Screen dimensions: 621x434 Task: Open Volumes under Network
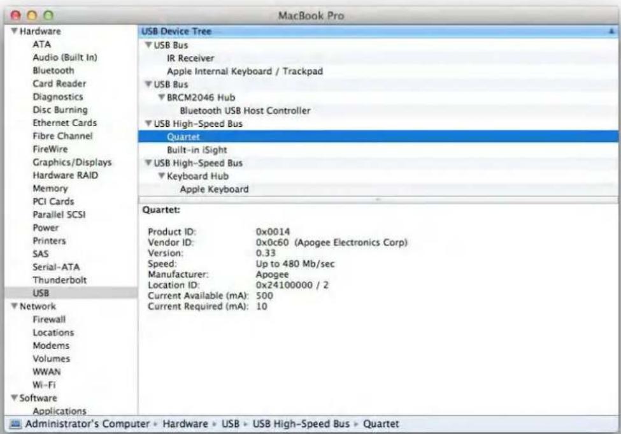coord(52,358)
